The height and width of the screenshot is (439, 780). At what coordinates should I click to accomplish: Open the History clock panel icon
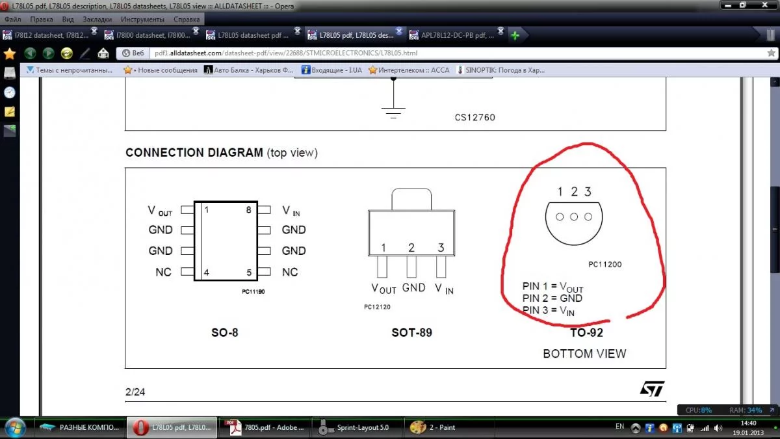(9, 92)
